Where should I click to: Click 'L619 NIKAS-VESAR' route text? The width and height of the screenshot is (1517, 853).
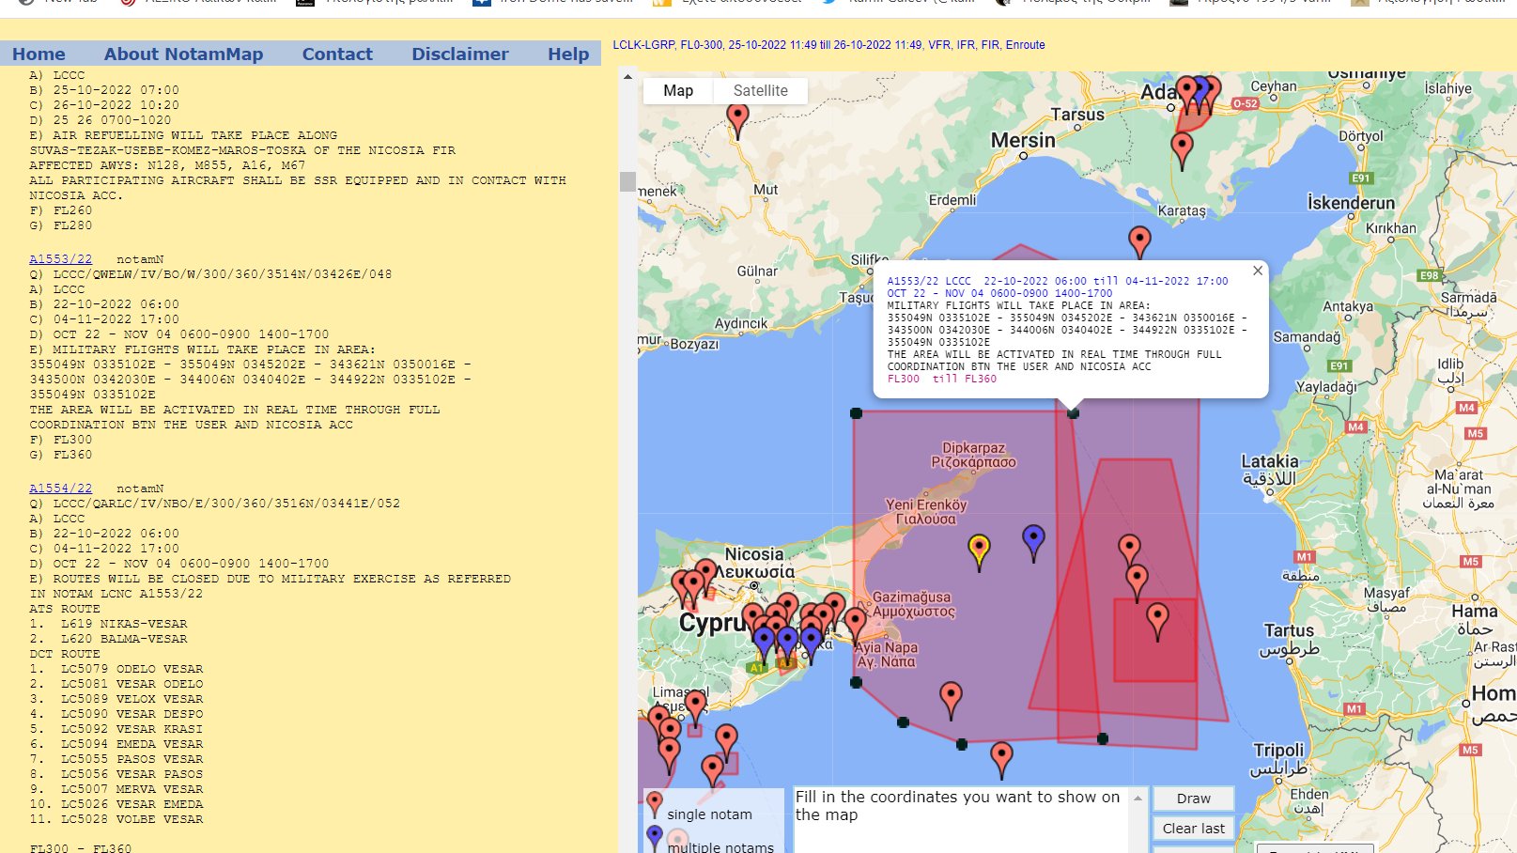click(124, 624)
